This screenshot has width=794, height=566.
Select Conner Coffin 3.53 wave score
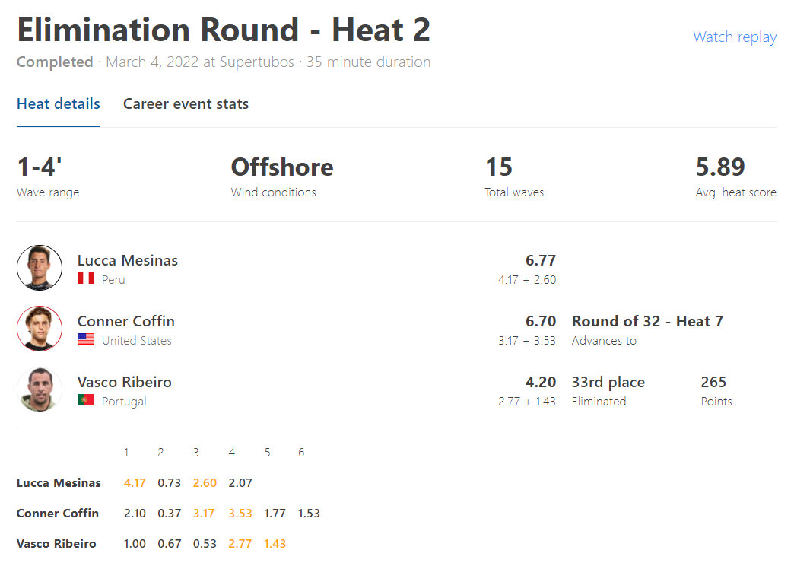point(240,514)
